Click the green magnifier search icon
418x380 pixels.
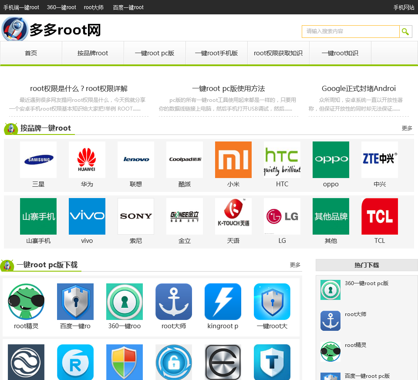[x=405, y=31]
